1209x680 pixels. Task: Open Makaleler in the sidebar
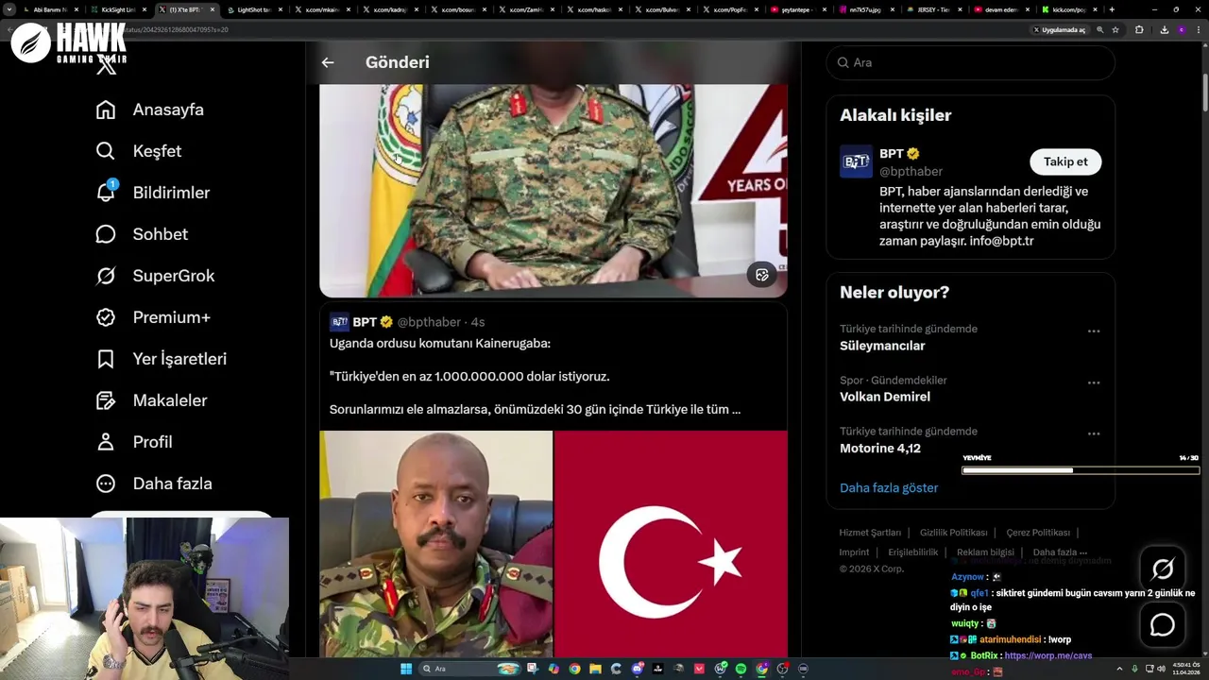pyautogui.click(x=151, y=400)
